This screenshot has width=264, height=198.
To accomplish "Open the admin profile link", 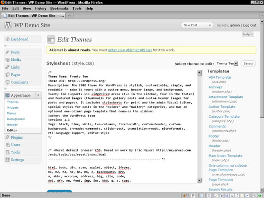I will point(235,25).
